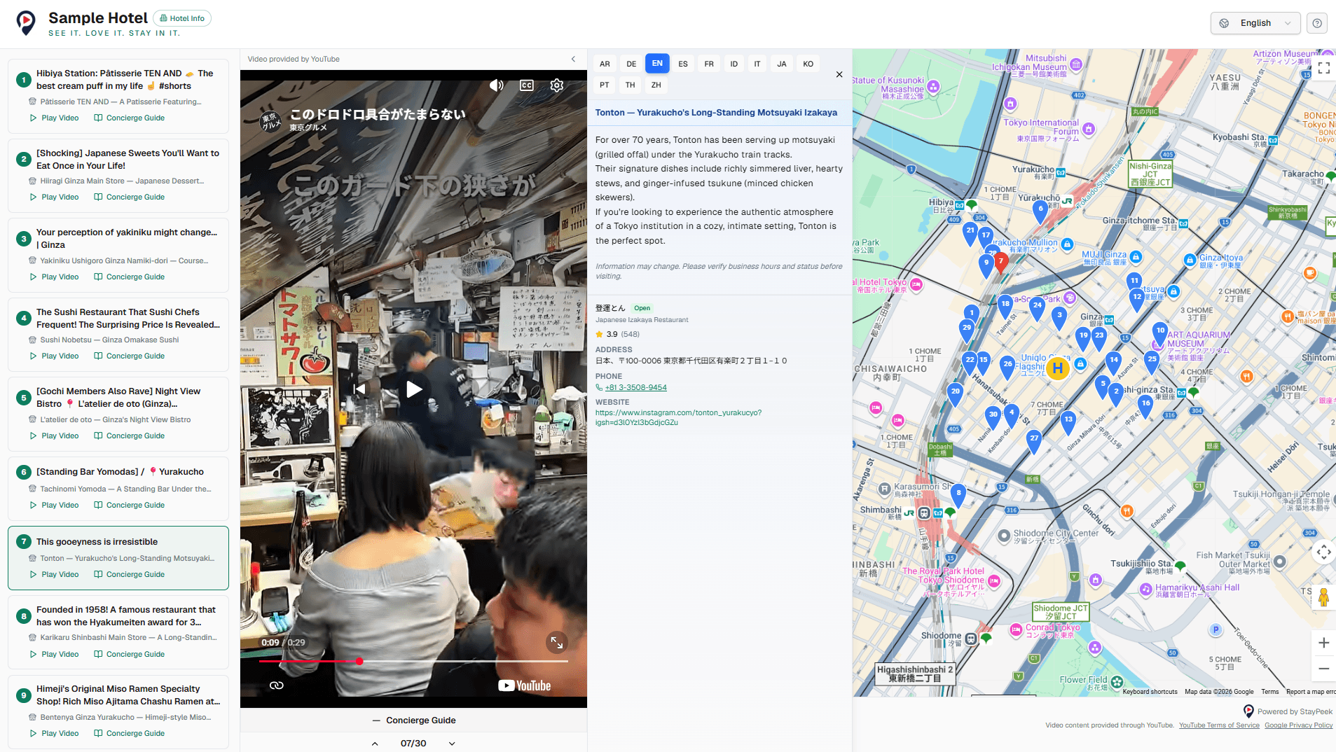The image size is (1336, 752).
Task: Switch guide language to DE
Action: tap(631, 64)
